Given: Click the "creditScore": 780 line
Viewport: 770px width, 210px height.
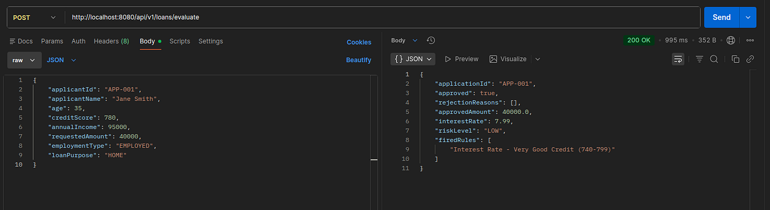Looking at the screenshot, I should point(83,117).
